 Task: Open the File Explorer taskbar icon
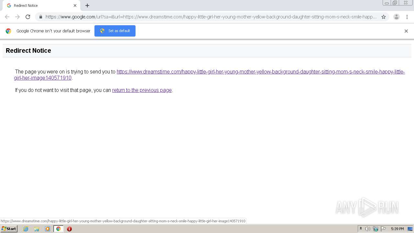[x=37, y=229]
